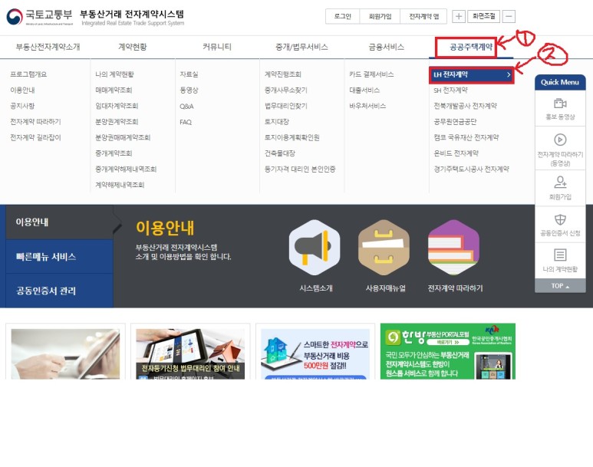Select LH 전자계약 submenu item
Screen dimensions: 593x467
click(x=472, y=74)
